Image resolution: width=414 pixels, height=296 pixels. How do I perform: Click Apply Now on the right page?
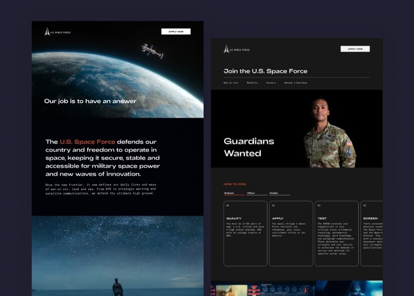355,49
